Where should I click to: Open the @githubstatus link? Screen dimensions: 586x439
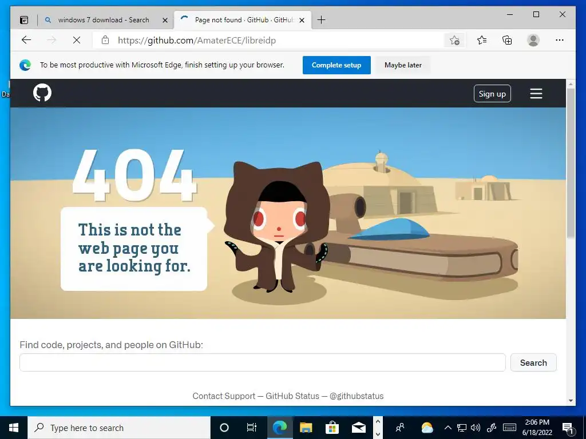[x=356, y=396]
